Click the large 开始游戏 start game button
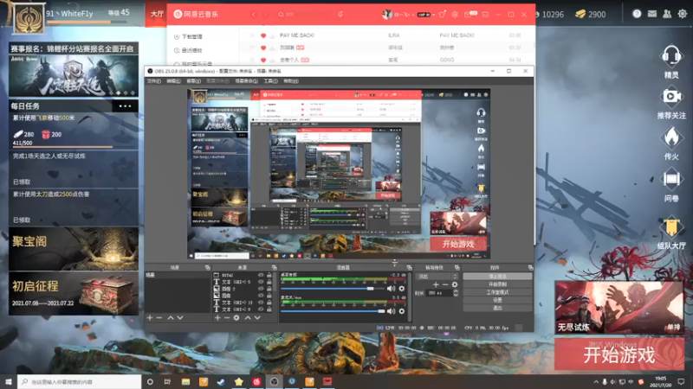Screen dimensions: 693x389 (x=619, y=354)
